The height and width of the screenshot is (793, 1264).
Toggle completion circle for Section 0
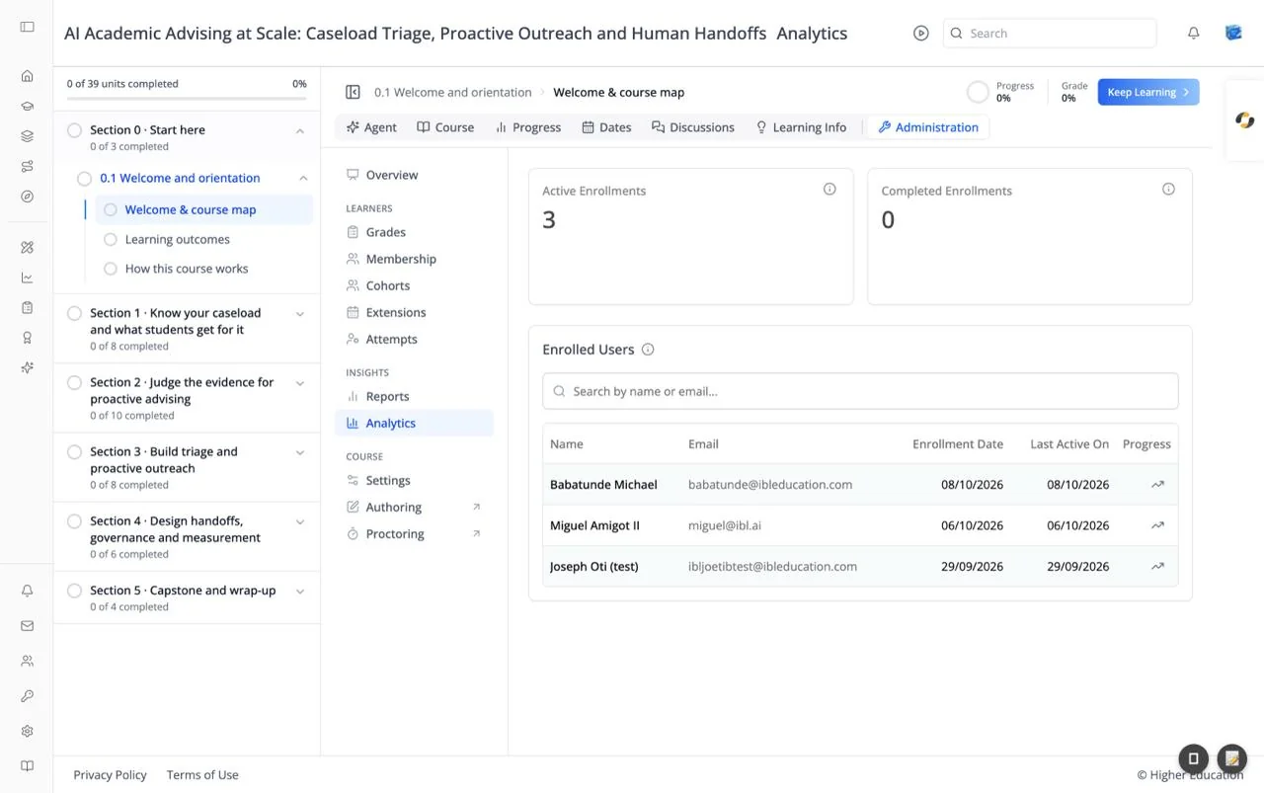[74, 129]
